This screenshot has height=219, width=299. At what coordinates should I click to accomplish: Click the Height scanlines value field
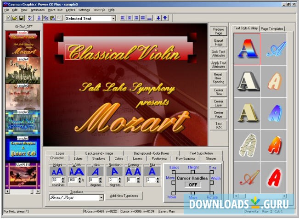56,180
